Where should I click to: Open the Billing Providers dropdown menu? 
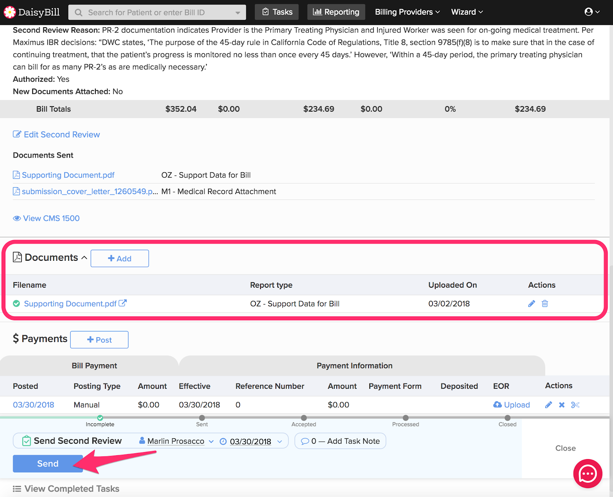tap(407, 12)
